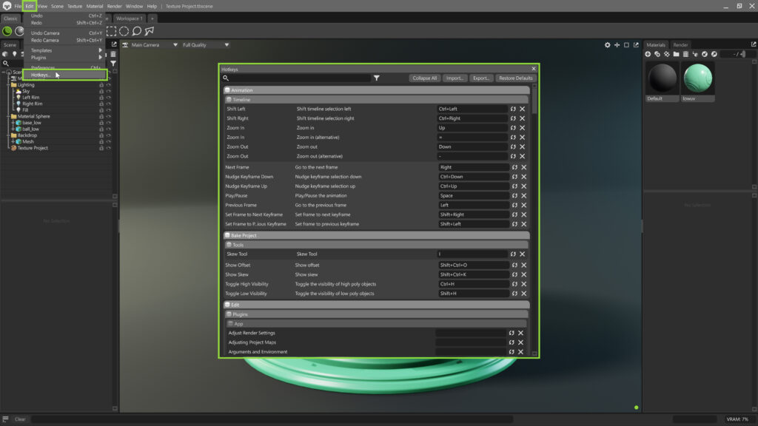Screen dimensions: 758x426
Task: Toggle visibility of the Sky light
Action: (x=108, y=91)
